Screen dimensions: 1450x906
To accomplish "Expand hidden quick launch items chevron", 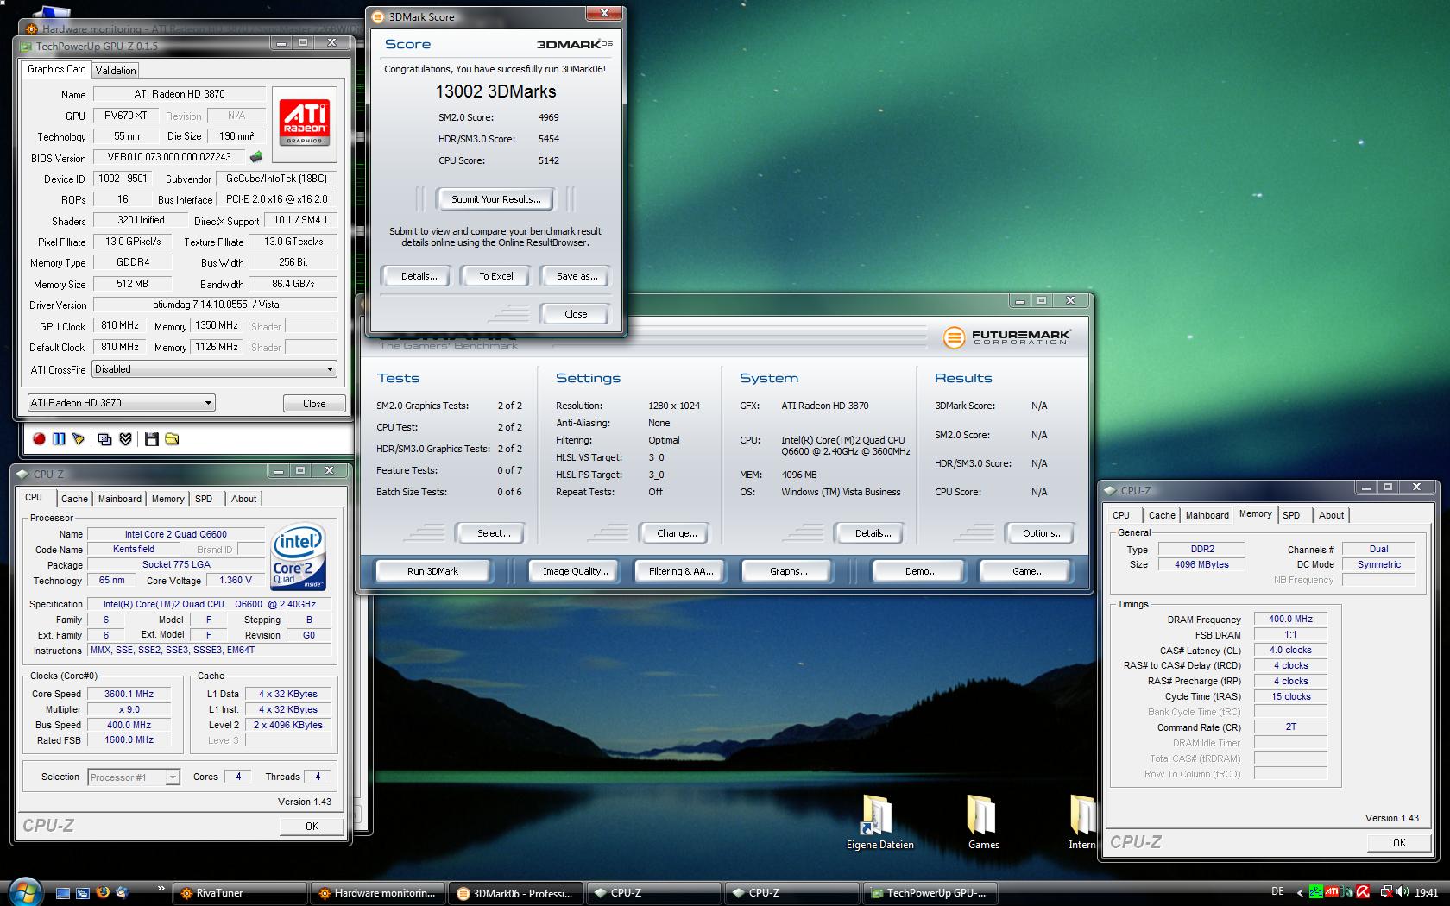I will coord(161,888).
